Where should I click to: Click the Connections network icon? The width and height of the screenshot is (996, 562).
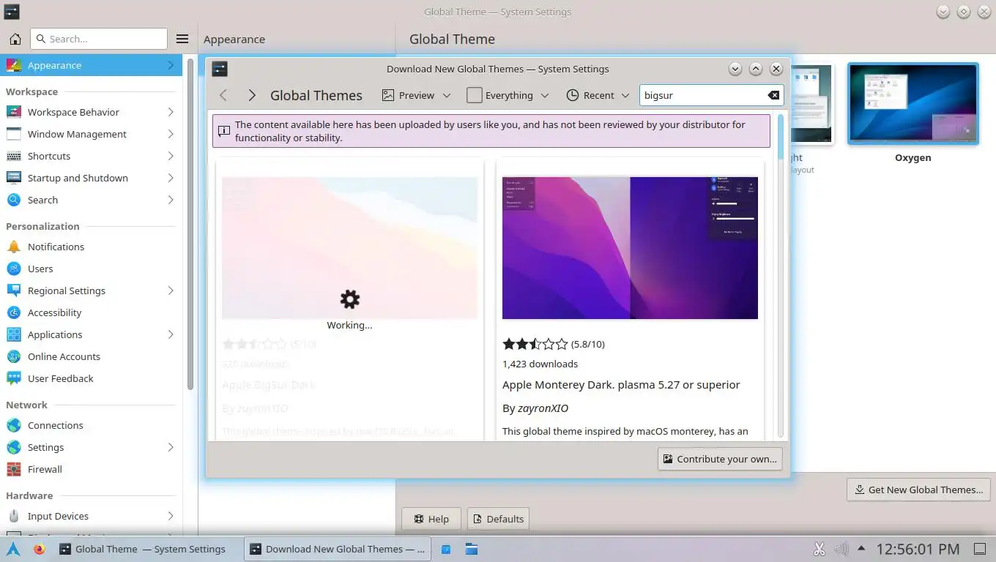[14, 425]
